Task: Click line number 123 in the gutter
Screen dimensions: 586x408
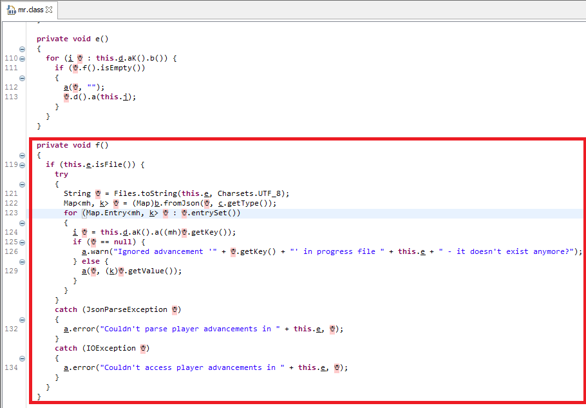Action: tap(11, 213)
